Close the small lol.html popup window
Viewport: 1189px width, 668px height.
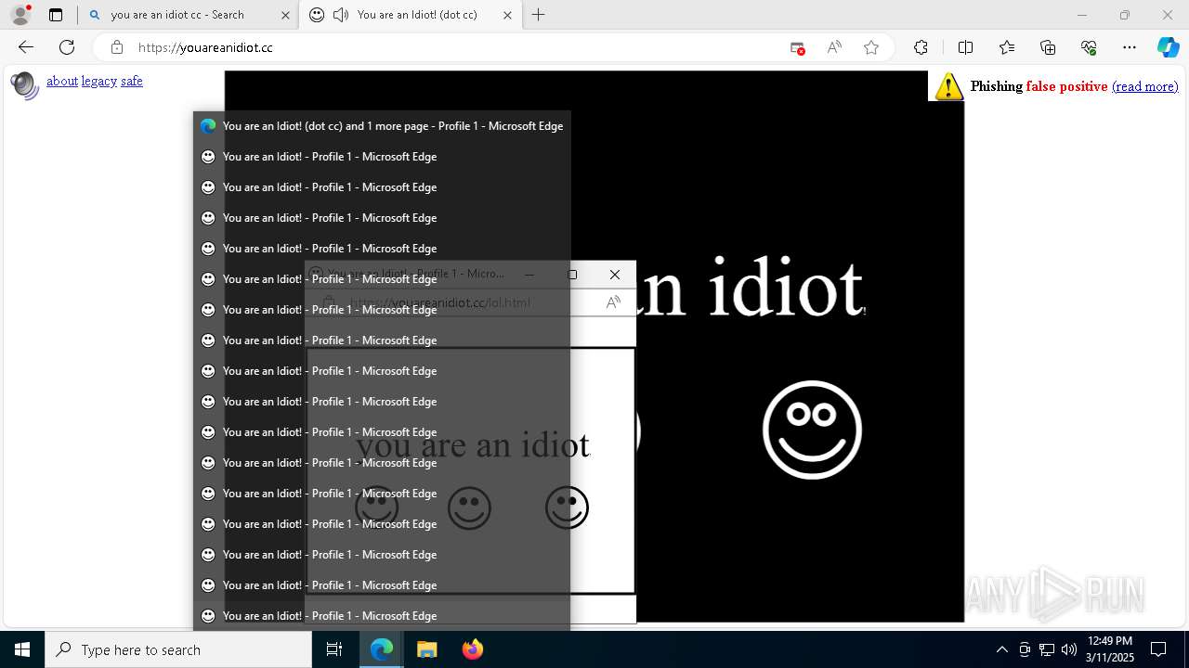[614, 274]
